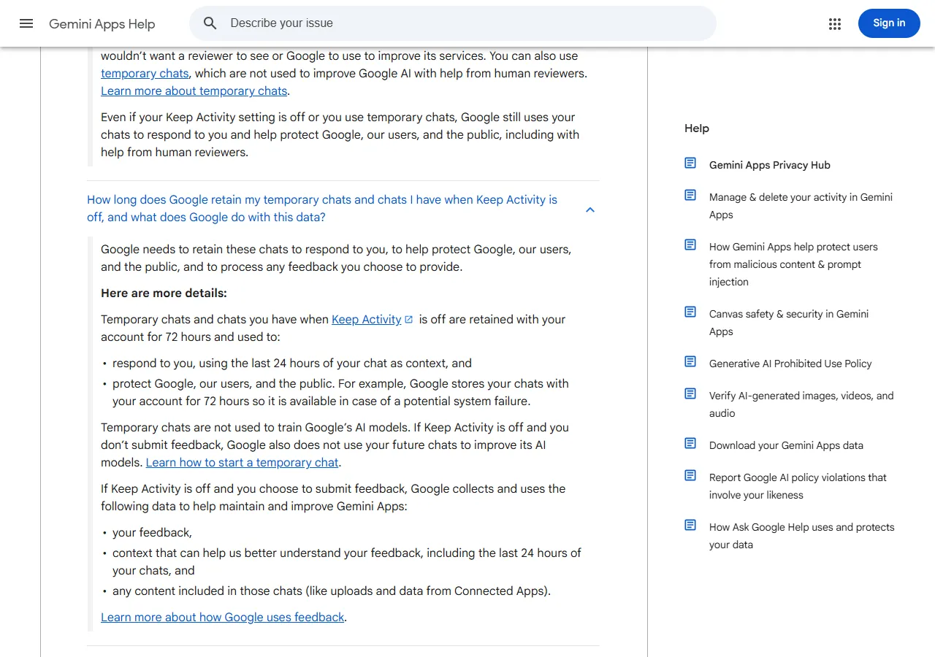935x657 pixels.
Task: Click article icon beside How Ask Google Help uses
Action: coord(690,525)
